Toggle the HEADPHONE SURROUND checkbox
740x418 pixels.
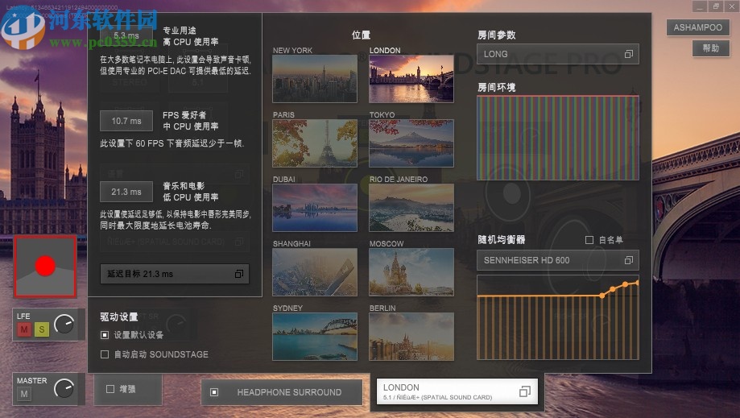point(214,392)
